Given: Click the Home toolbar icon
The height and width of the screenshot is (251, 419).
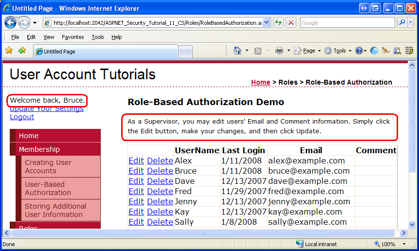Looking at the screenshot, I should coord(237,51).
